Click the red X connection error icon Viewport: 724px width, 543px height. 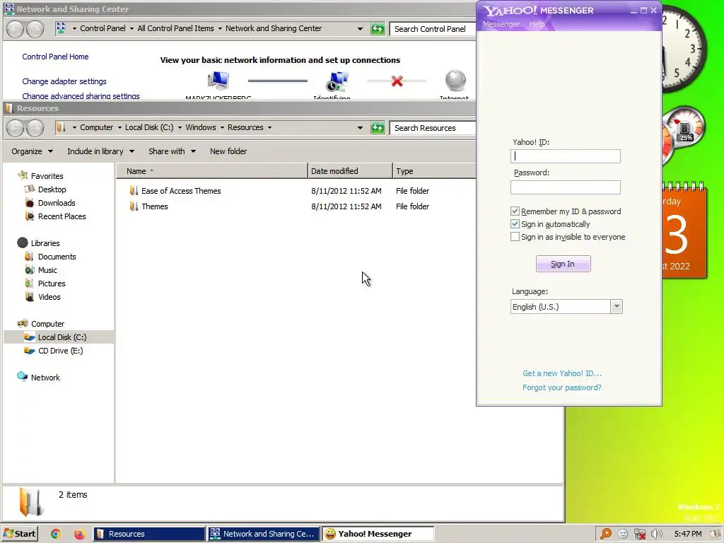tap(397, 81)
